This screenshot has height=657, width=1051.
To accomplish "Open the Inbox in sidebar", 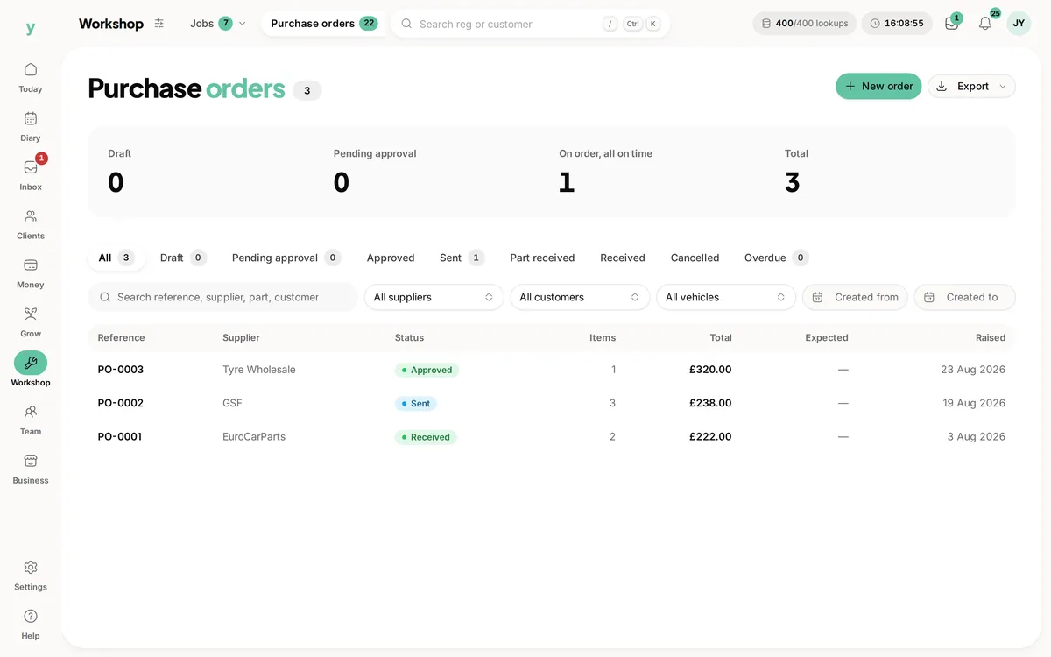I will tap(31, 175).
